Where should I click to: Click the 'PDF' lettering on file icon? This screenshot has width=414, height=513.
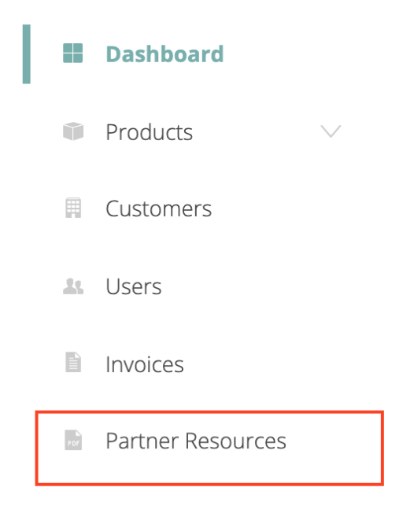[73, 443]
